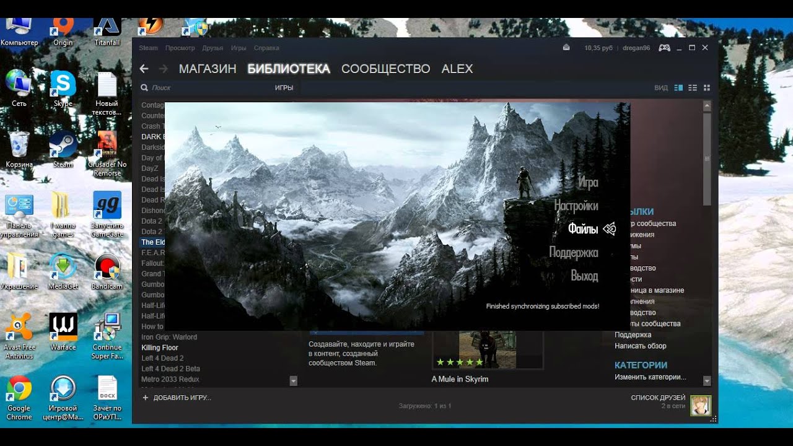Open Друзья menu

point(212,48)
